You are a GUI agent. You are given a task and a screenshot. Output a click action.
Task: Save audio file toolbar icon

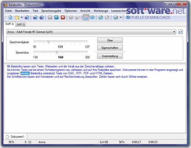point(35,17)
